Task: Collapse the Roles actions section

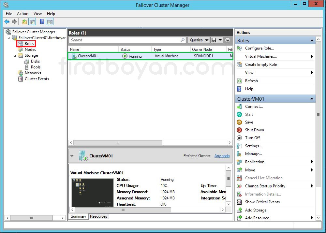Action: coord(312,40)
